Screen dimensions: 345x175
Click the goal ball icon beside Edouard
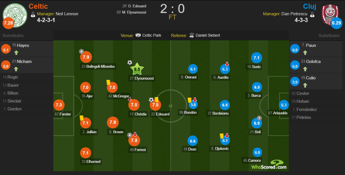[x=151, y=100]
